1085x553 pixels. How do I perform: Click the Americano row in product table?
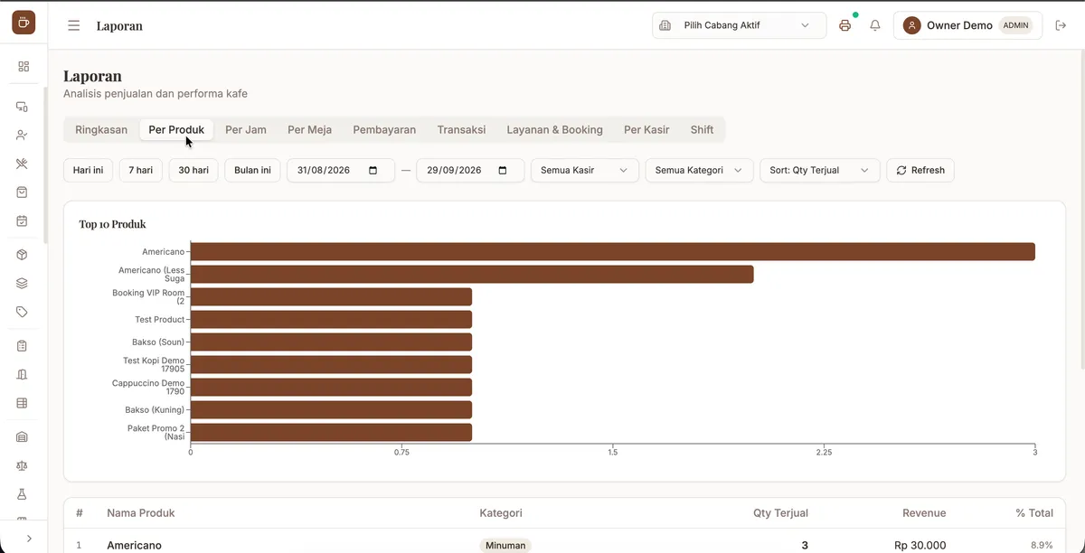(564, 545)
